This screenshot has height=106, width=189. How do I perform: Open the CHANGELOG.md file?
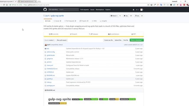tap(52, 69)
